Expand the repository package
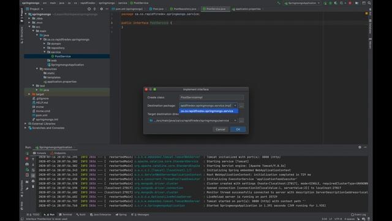This screenshot has height=221, width=392. point(45,48)
